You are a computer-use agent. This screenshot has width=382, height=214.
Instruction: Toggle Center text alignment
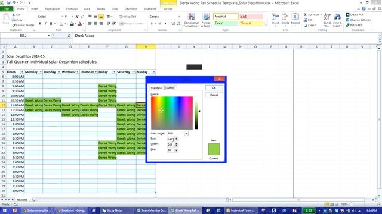(x=95, y=24)
